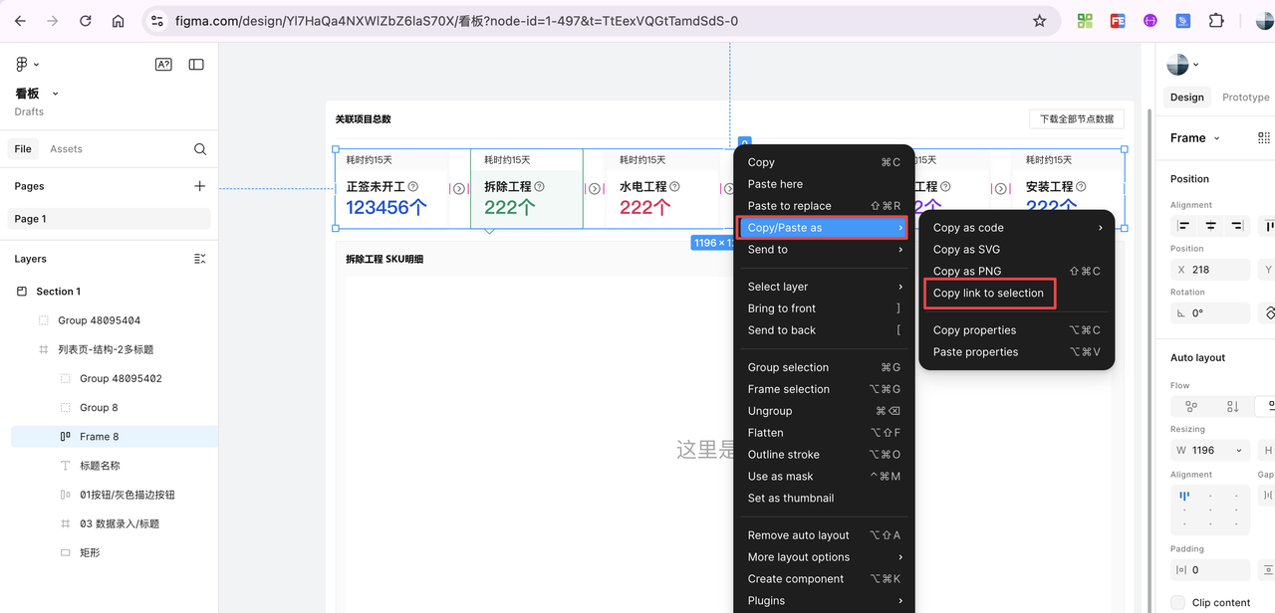The height and width of the screenshot is (613, 1275).
Task: Click the search icon beside Assets
Action: click(x=200, y=149)
